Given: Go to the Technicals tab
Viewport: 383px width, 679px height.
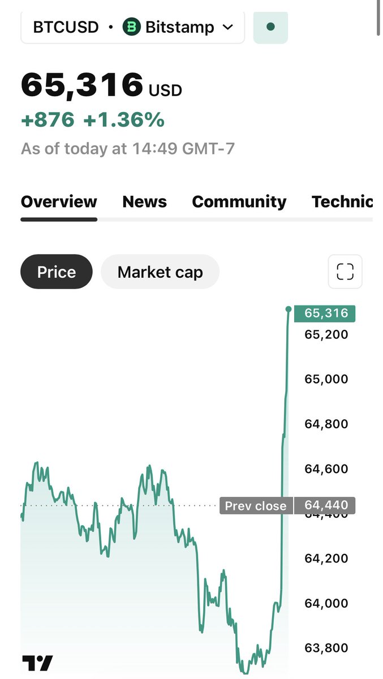Looking at the screenshot, I should pyautogui.click(x=342, y=202).
